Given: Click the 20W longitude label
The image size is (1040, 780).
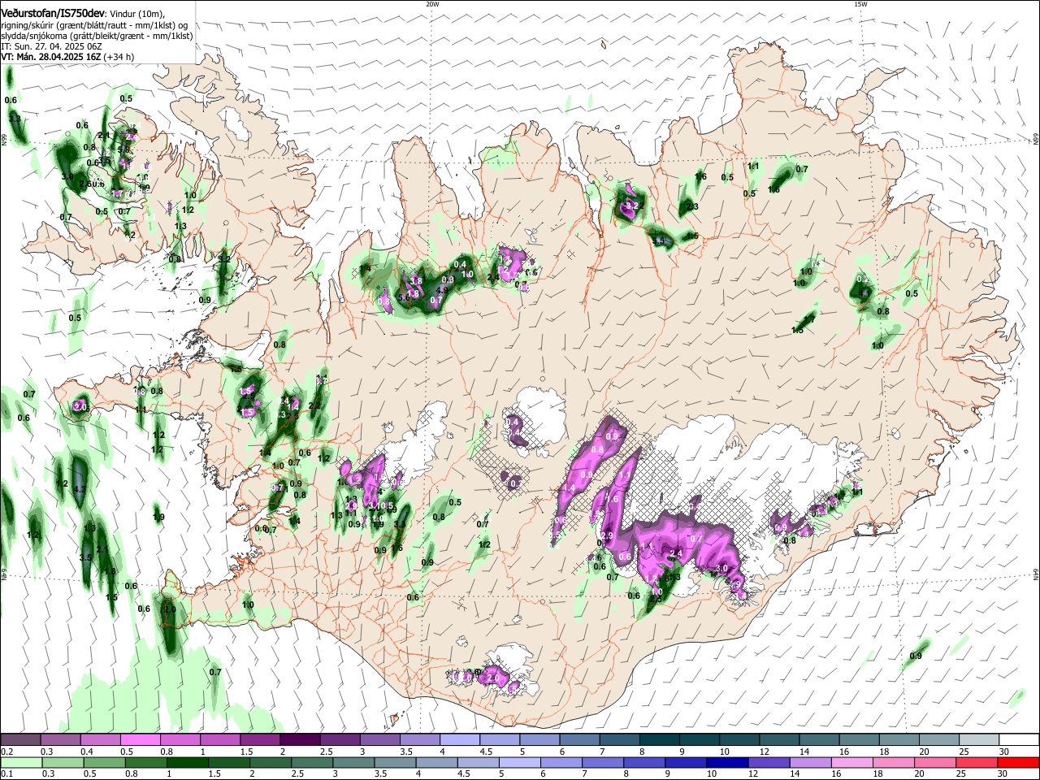Looking at the screenshot, I should tap(432, 4).
